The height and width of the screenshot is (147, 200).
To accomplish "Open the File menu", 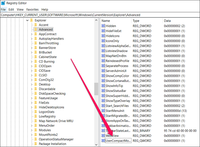I will [x=3, y=9].
